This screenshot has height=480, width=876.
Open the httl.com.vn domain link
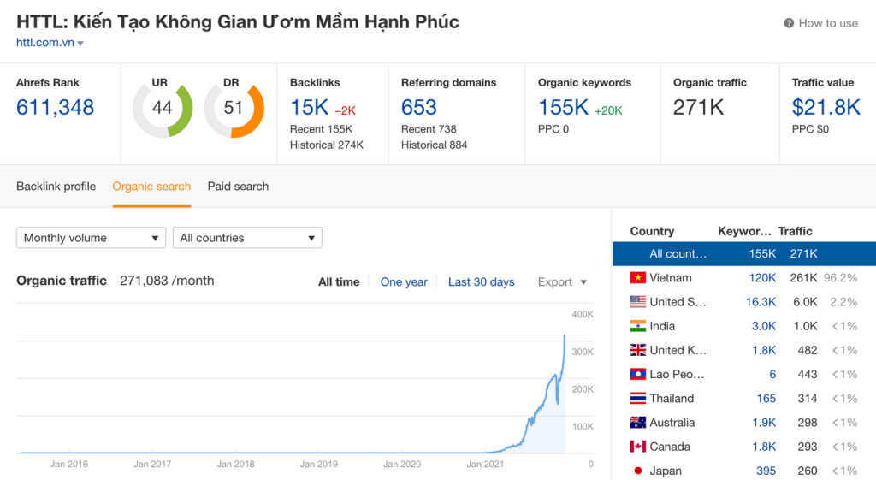45,43
